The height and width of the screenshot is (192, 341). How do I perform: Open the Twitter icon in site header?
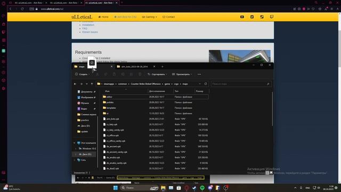(252, 17)
